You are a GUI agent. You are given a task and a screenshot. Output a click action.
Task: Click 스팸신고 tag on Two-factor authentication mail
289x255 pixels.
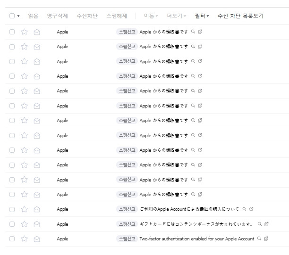tap(127, 239)
